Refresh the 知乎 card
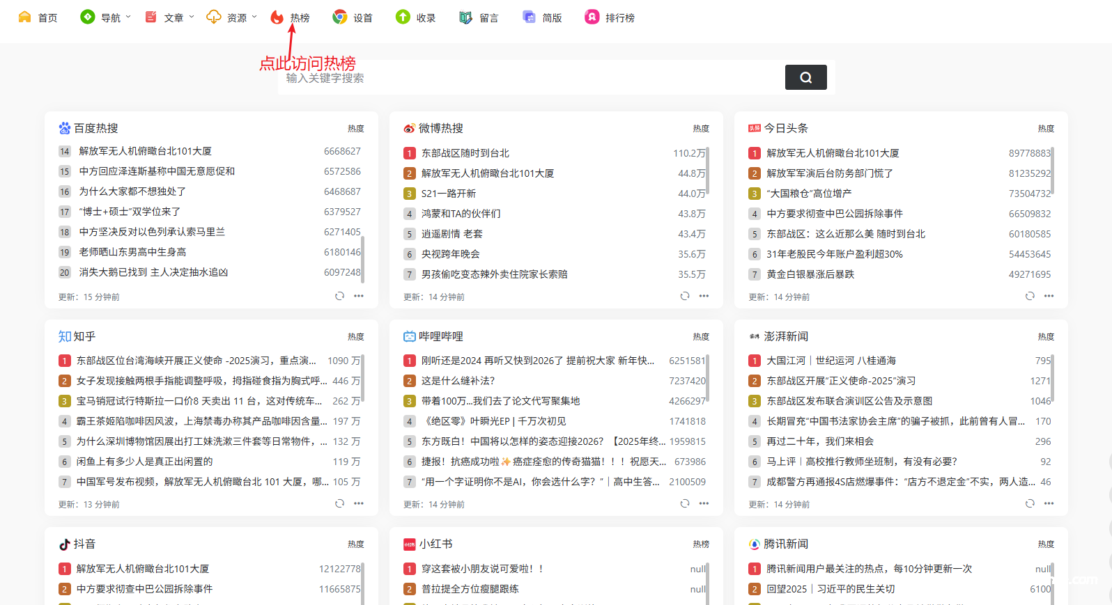 pyautogui.click(x=339, y=503)
